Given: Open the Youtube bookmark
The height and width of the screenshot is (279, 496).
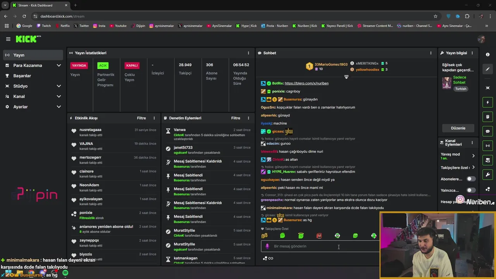Looking at the screenshot, I should pos(118,26).
